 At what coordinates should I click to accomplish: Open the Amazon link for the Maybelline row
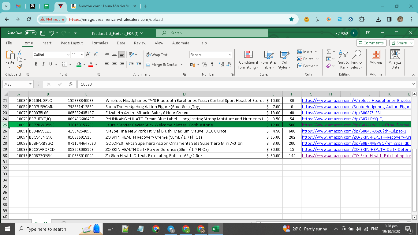tap(354, 131)
